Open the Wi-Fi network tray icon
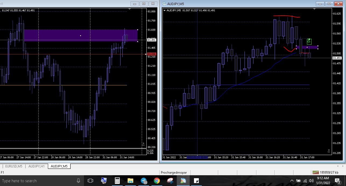 [305, 181]
